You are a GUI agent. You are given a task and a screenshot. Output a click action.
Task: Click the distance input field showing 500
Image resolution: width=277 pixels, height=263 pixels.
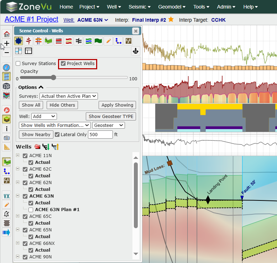(x=100, y=135)
